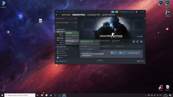
Task: Click the Windows taskbar search field
Action: click(20, 95)
